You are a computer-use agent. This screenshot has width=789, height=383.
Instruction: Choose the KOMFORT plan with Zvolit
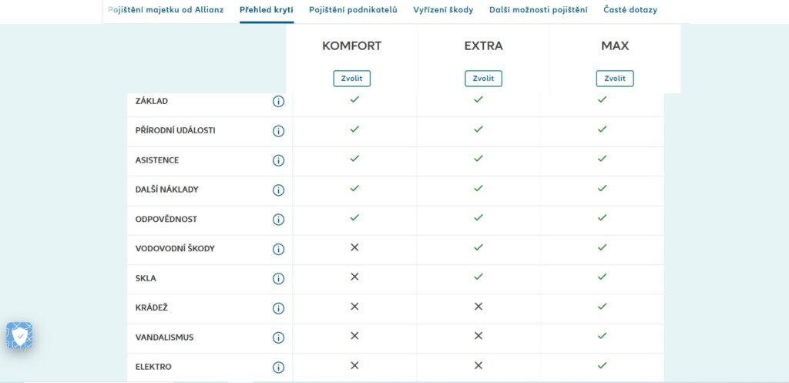click(351, 79)
